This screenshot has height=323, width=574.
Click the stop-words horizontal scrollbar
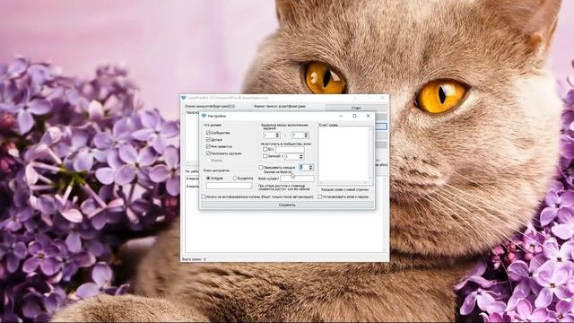tap(344, 182)
